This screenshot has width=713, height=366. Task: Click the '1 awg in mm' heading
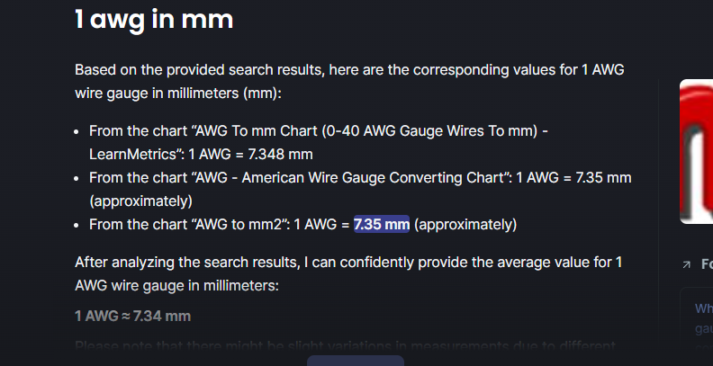click(x=154, y=20)
